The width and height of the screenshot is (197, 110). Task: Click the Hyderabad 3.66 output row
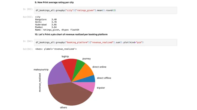pyautogui.click(x=46, y=25)
